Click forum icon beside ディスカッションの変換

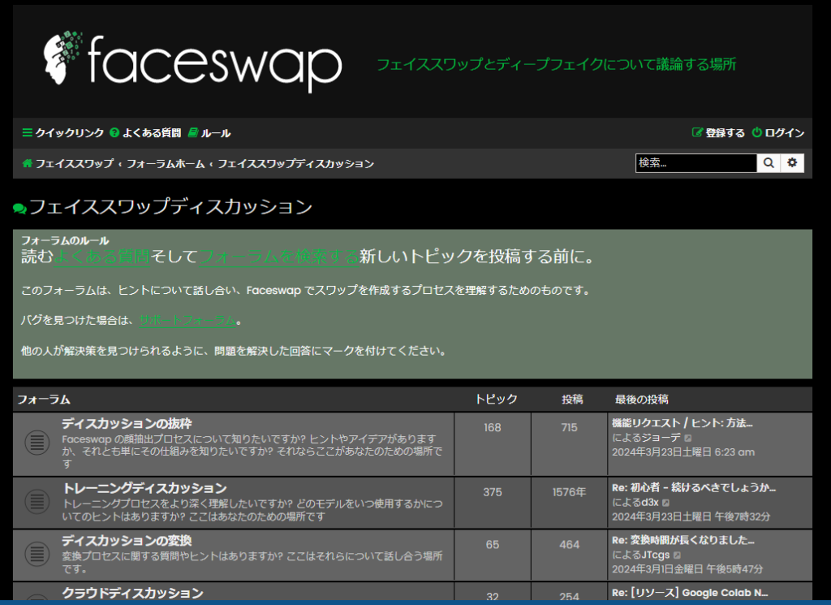click(x=37, y=554)
